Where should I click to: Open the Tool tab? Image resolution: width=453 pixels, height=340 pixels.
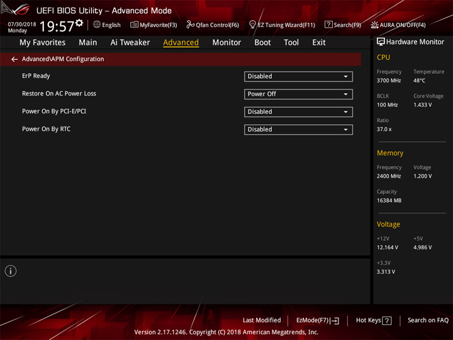pos(291,43)
